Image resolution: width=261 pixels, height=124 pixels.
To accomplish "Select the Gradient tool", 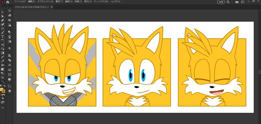I will pos(3,53).
